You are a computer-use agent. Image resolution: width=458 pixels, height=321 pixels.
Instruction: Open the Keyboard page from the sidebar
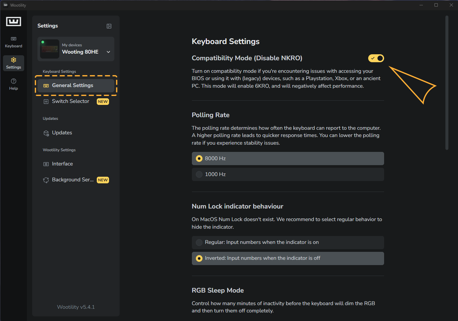coord(14,42)
